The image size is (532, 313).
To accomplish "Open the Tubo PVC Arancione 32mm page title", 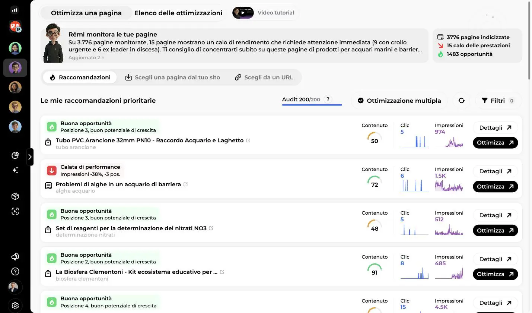I will pos(150,140).
